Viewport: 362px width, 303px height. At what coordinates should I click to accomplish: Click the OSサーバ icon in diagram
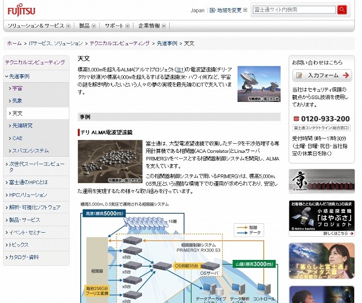pos(210,266)
